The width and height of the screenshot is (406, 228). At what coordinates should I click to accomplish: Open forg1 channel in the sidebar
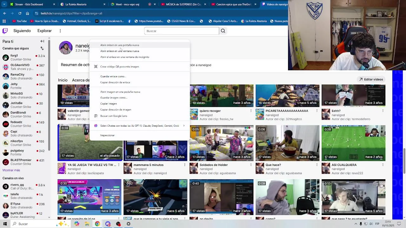[x=24, y=57]
